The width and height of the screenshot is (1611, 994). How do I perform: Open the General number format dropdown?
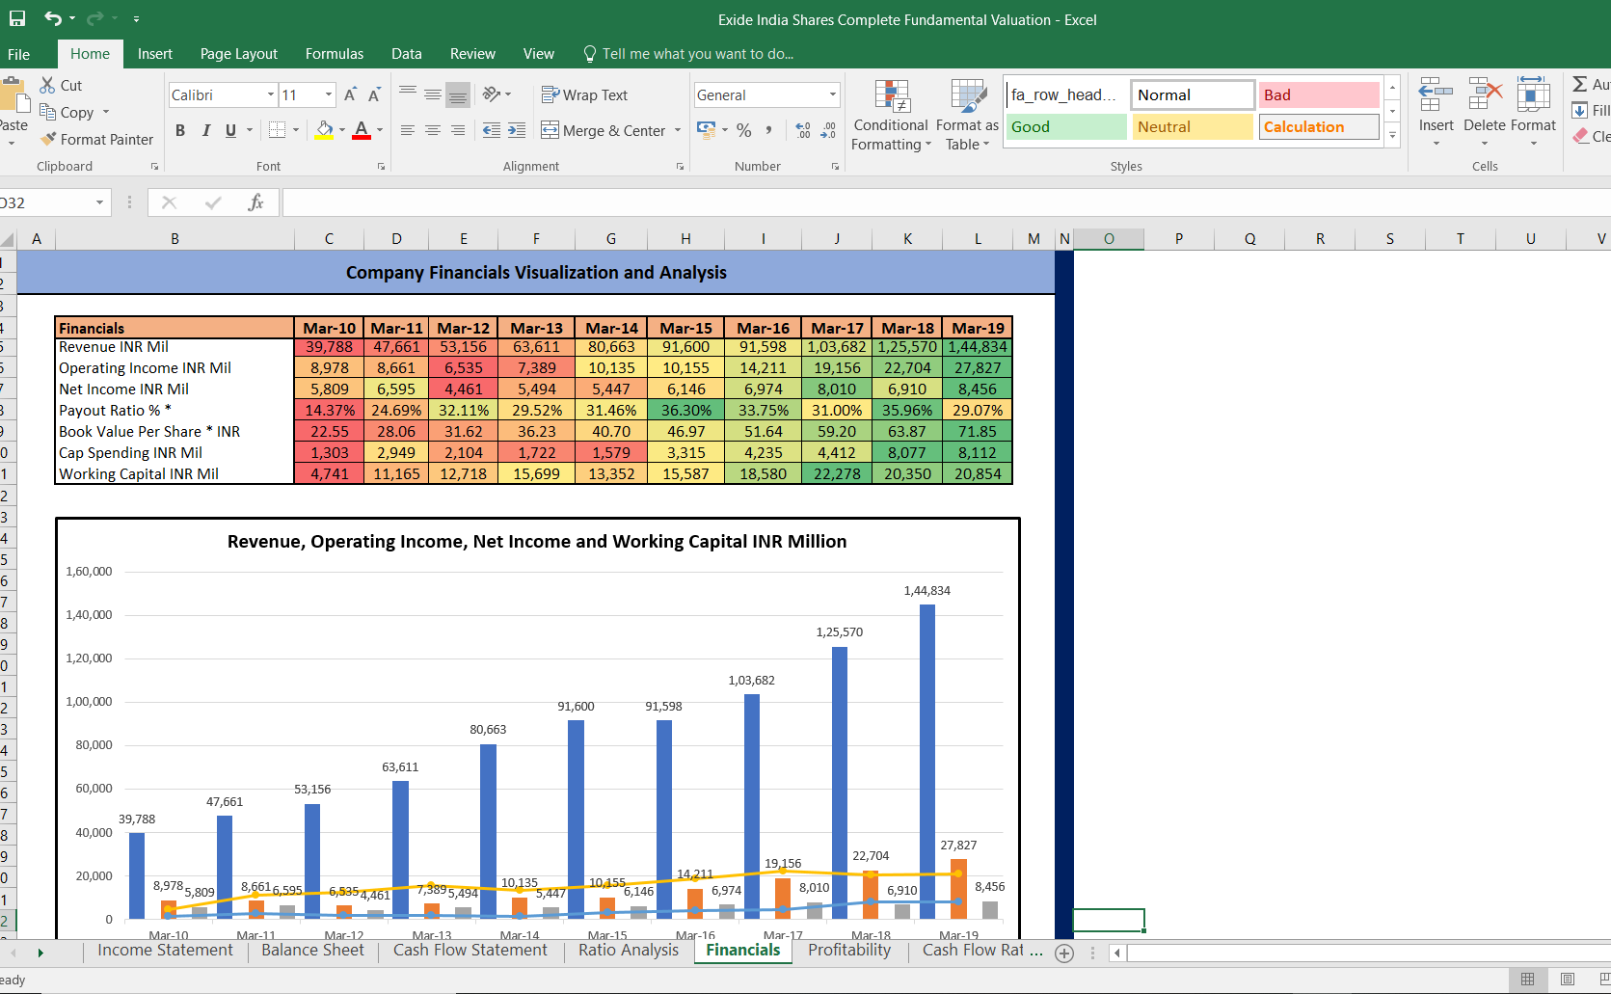coord(833,94)
